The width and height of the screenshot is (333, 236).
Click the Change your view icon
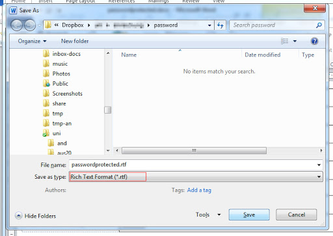[284, 41]
